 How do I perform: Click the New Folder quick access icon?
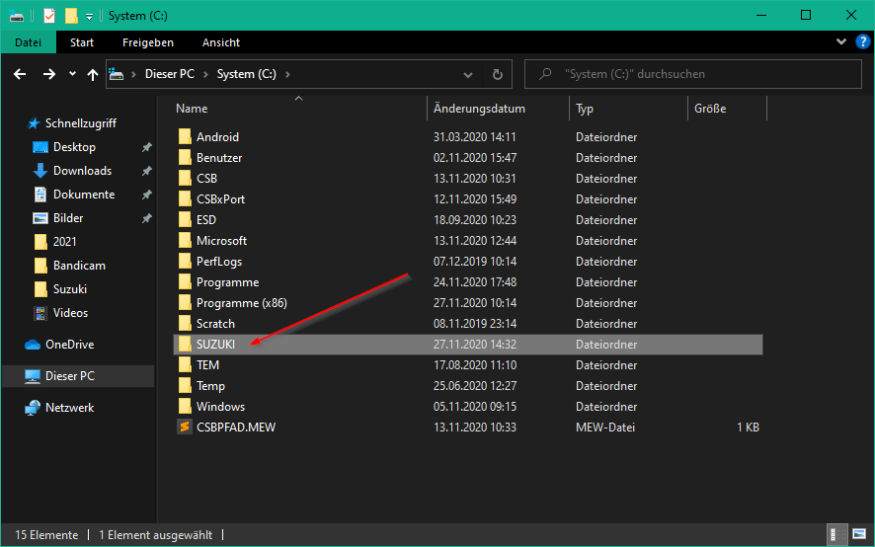(71, 16)
